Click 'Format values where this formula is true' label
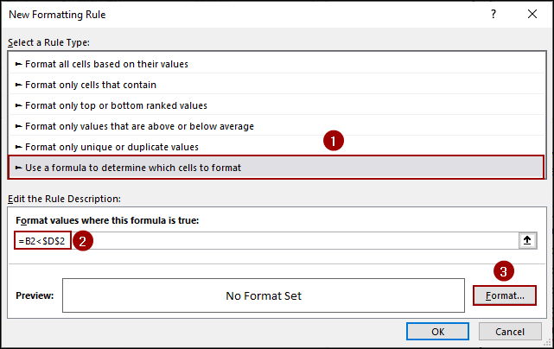The width and height of the screenshot is (554, 349). [x=108, y=220]
